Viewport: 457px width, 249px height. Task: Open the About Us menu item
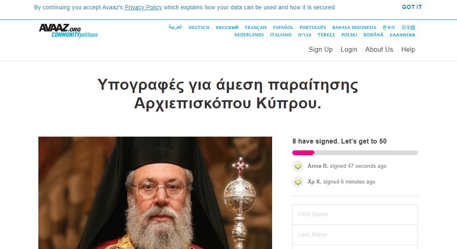coord(379,50)
